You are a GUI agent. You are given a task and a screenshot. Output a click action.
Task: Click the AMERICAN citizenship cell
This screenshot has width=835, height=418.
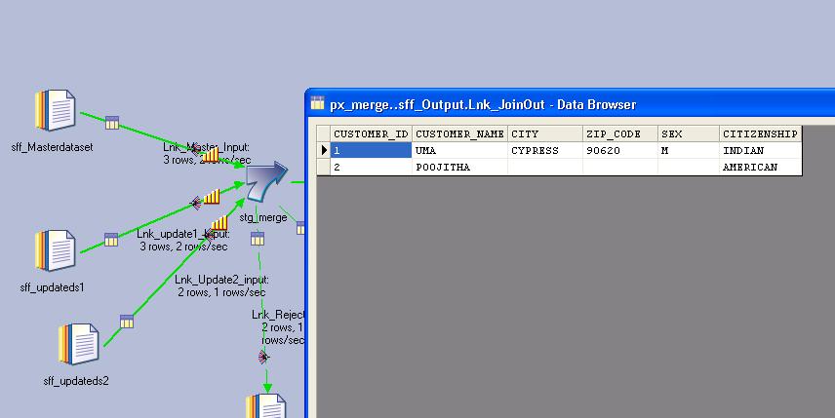pyautogui.click(x=760, y=168)
